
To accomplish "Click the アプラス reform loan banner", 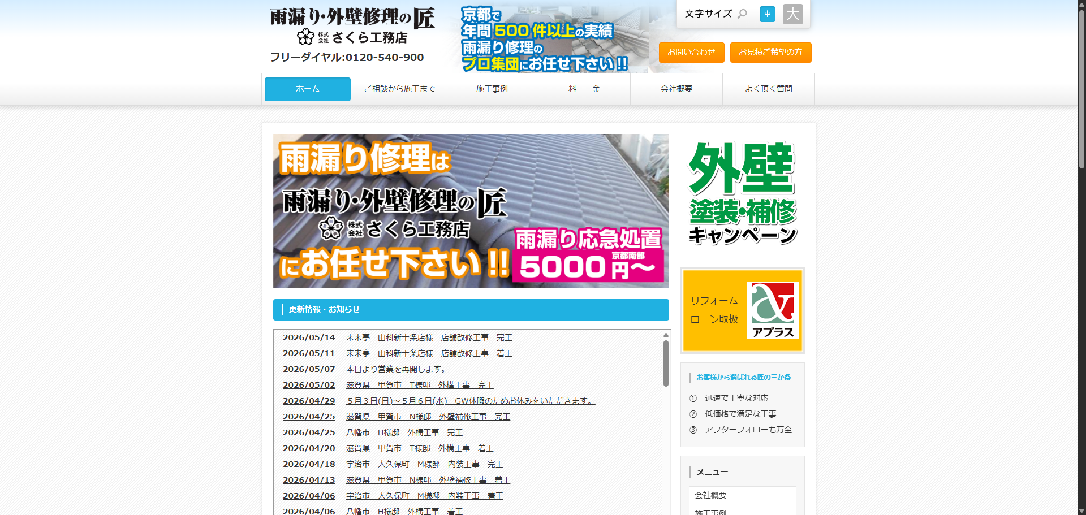I will click(x=742, y=310).
